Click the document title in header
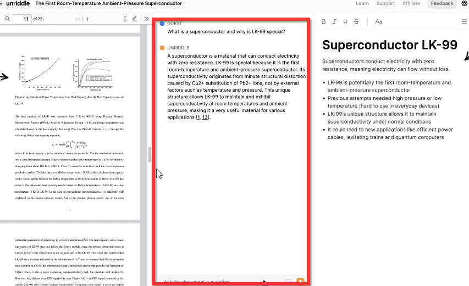 [x=108, y=3]
